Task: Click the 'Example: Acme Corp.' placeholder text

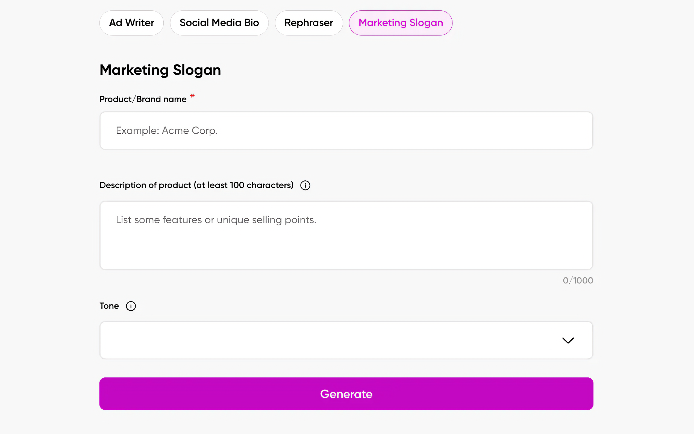Action: (166, 131)
